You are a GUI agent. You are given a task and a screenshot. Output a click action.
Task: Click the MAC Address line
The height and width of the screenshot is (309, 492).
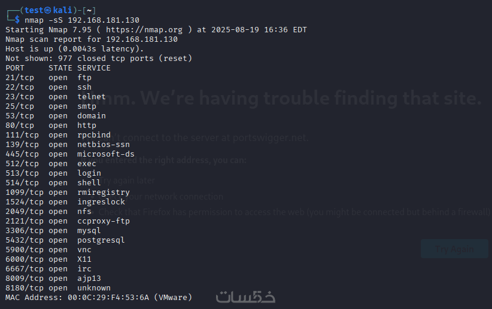[x=98, y=298]
